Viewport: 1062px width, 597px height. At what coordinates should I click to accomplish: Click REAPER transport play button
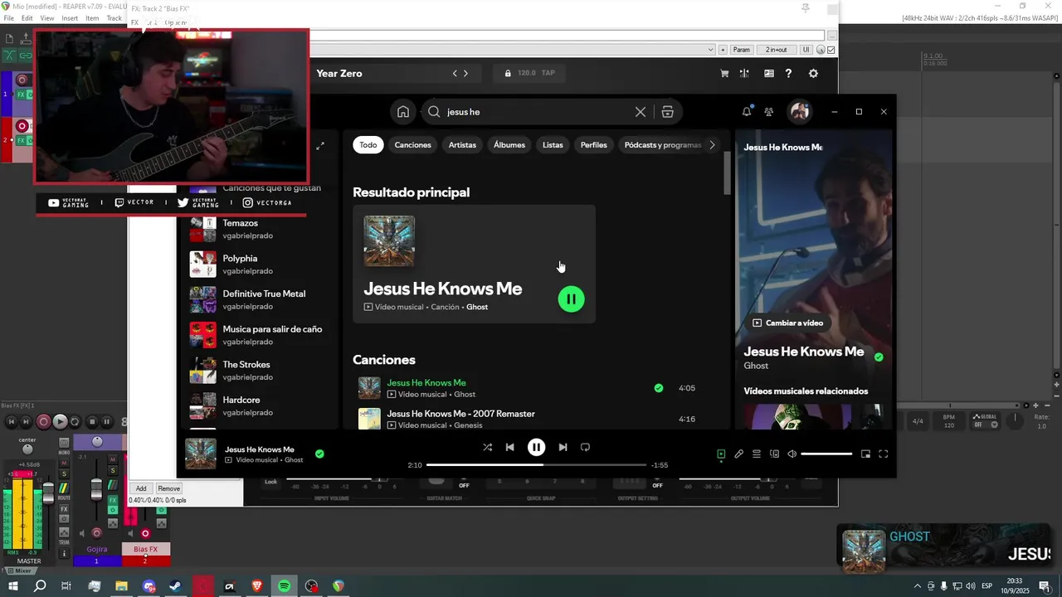[x=60, y=421]
